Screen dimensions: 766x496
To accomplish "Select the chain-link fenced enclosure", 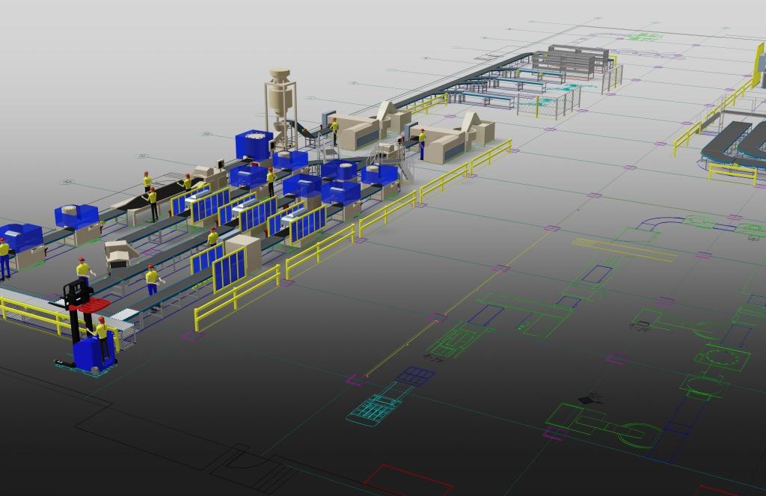I will 557,102.
